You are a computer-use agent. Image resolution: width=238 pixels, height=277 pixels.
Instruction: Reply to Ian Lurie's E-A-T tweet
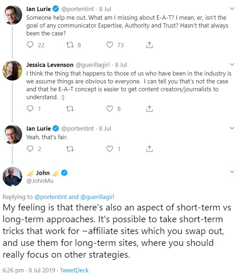pyautogui.click(x=30, y=45)
